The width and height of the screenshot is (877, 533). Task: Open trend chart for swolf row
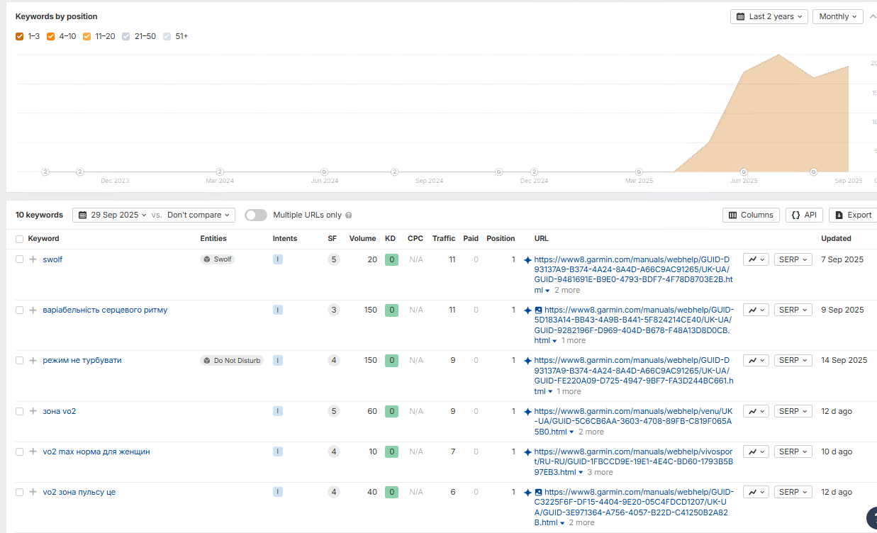click(x=756, y=259)
